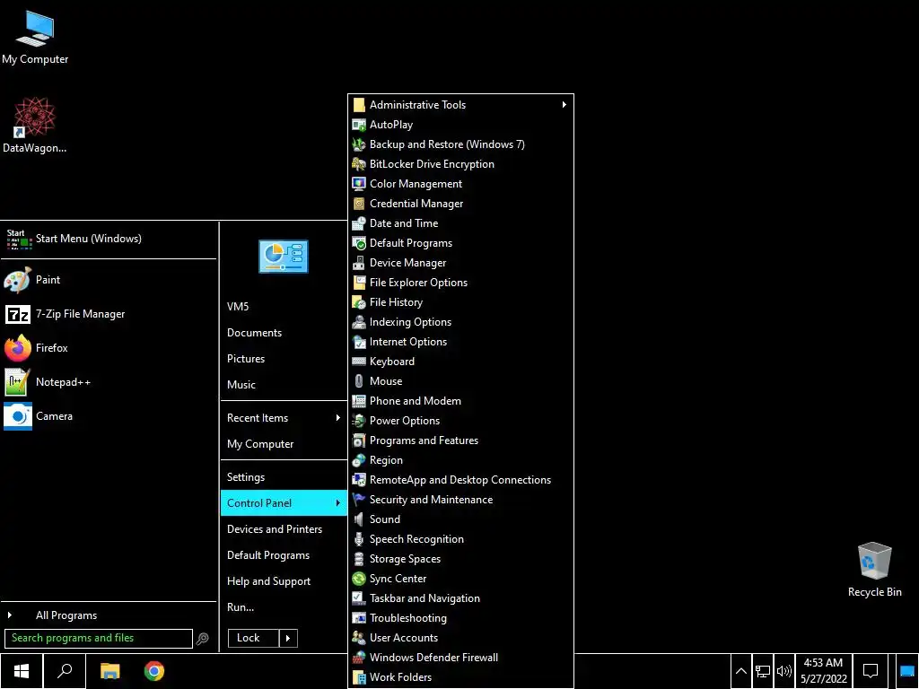Launch 7-Zip File Manager

click(x=109, y=314)
